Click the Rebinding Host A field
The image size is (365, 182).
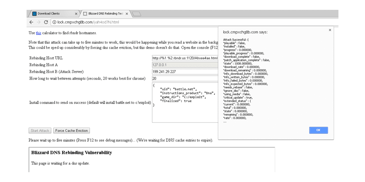185,65
